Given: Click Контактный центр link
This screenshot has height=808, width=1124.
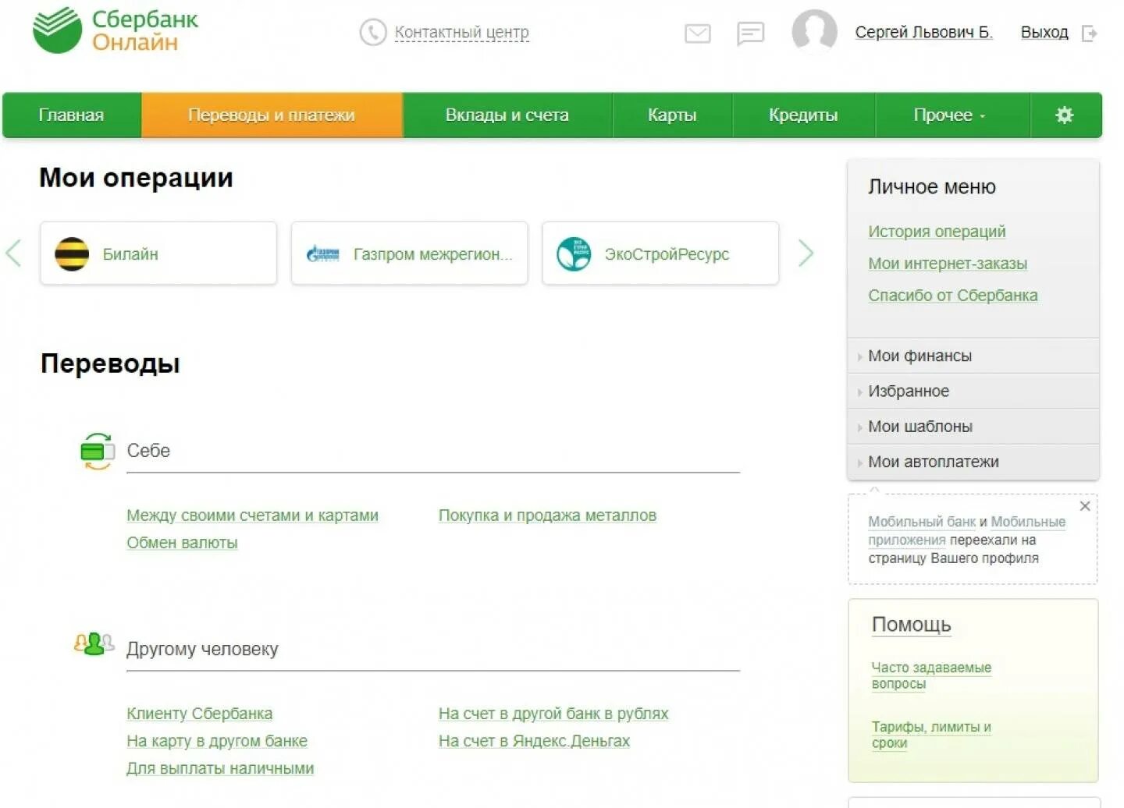Looking at the screenshot, I should 461,33.
